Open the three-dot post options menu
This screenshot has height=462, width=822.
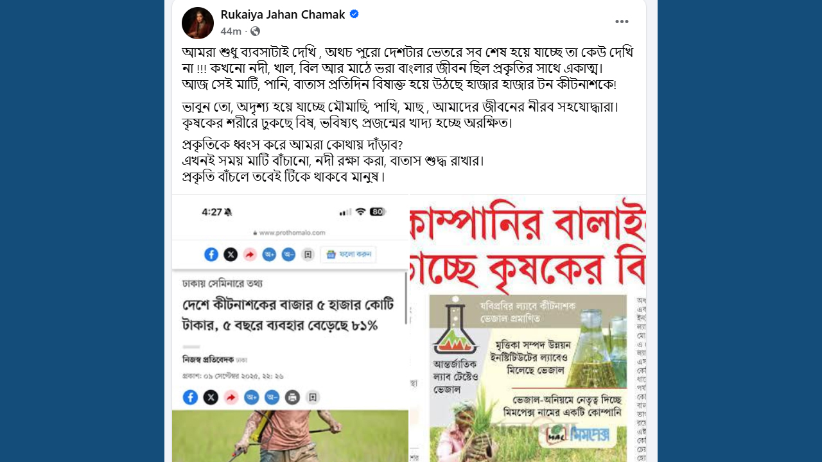[622, 22]
